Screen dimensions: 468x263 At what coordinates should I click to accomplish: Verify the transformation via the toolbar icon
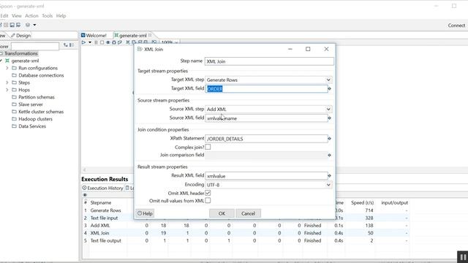point(128,42)
